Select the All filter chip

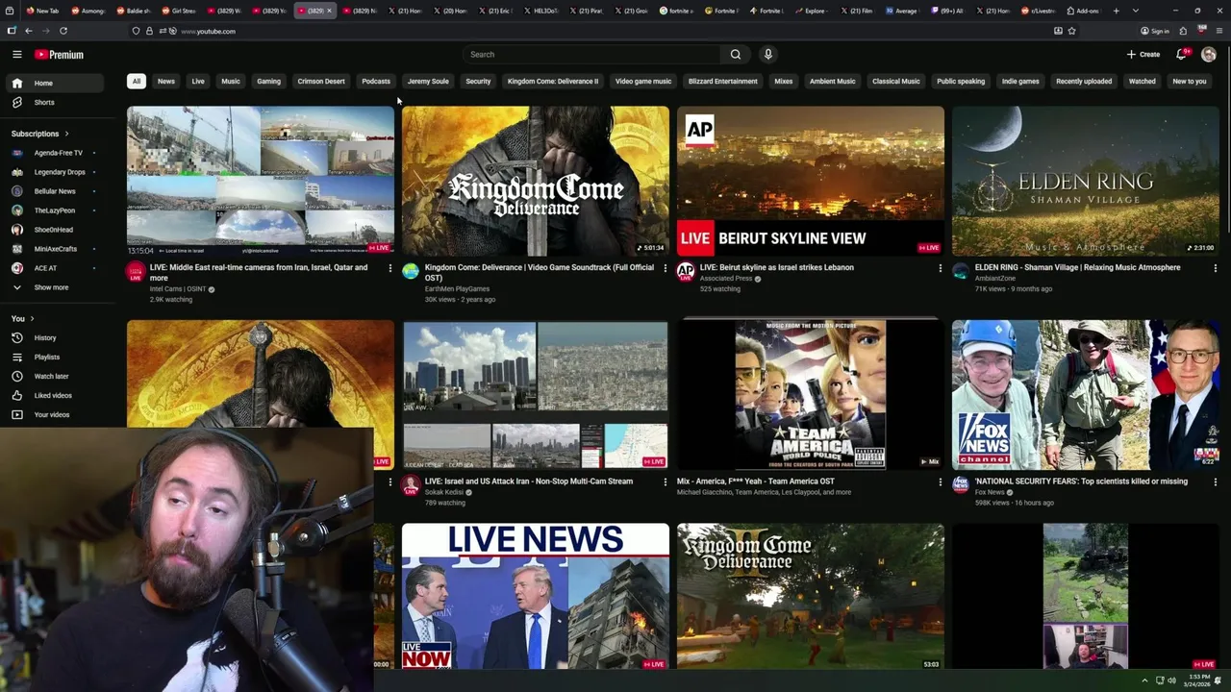click(x=137, y=81)
